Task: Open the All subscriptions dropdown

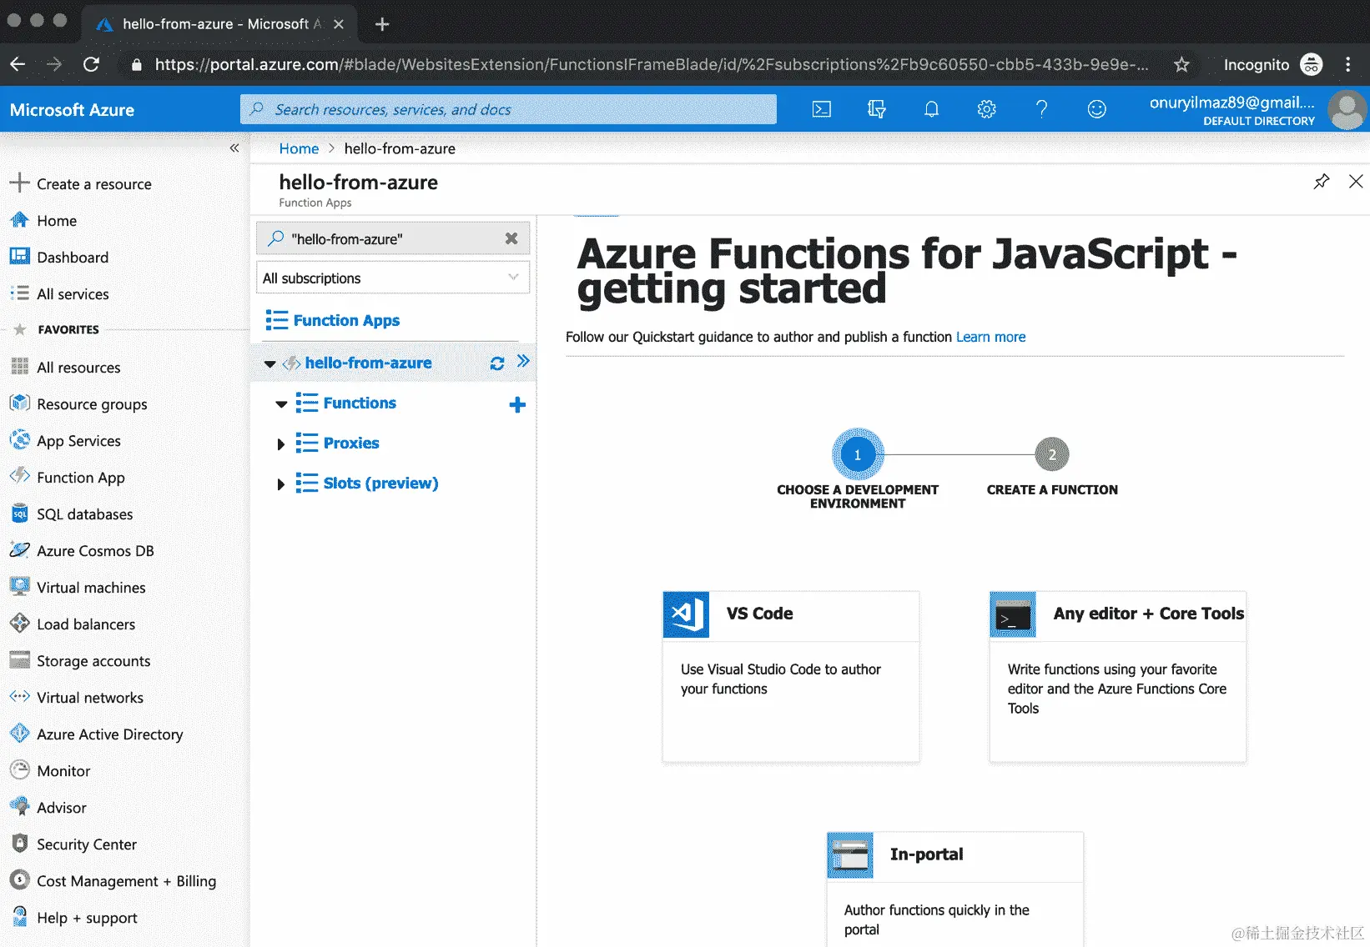Action: coord(393,278)
